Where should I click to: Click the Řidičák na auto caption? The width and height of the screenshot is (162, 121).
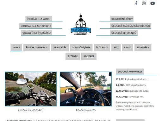(86, 110)
